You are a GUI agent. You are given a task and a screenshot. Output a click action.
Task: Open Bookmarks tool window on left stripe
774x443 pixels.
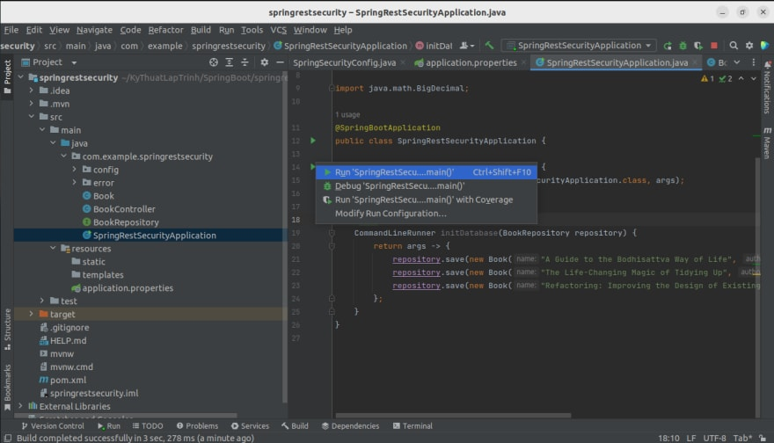click(x=7, y=388)
